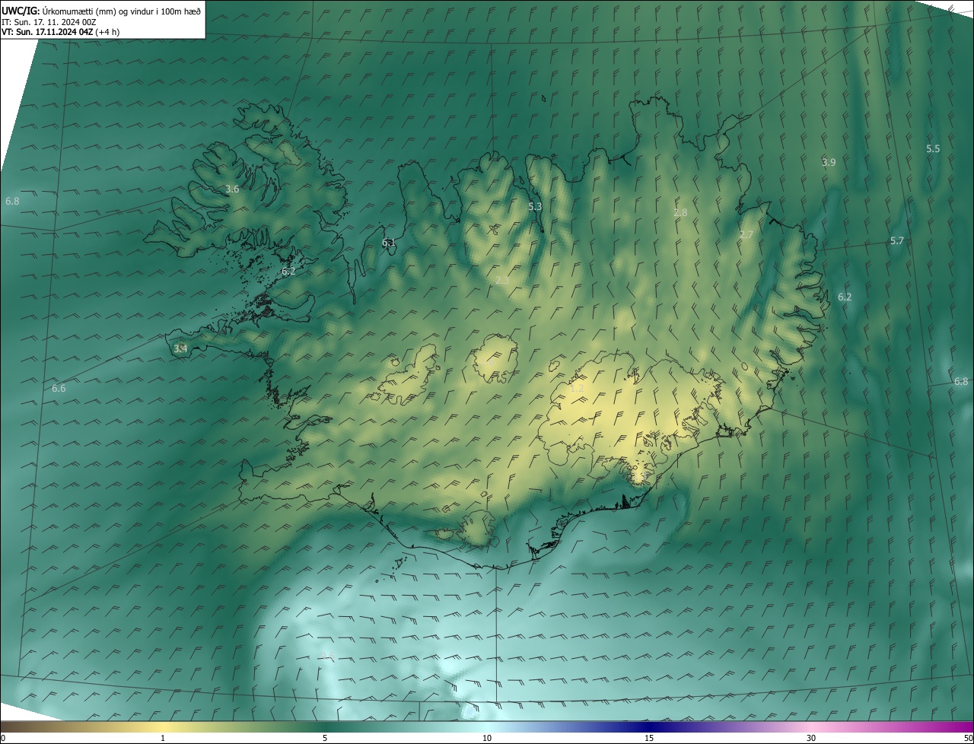974x744 pixels.
Task: Click the 2.3 value label on the map
Action: 502,281
